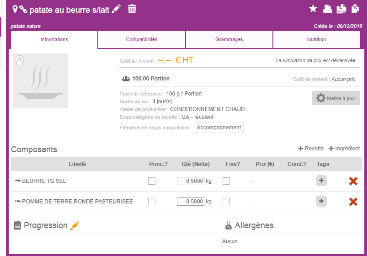Open the Nutrition tab
The height and width of the screenshot is (256, 368).
[x=316, y=39]
